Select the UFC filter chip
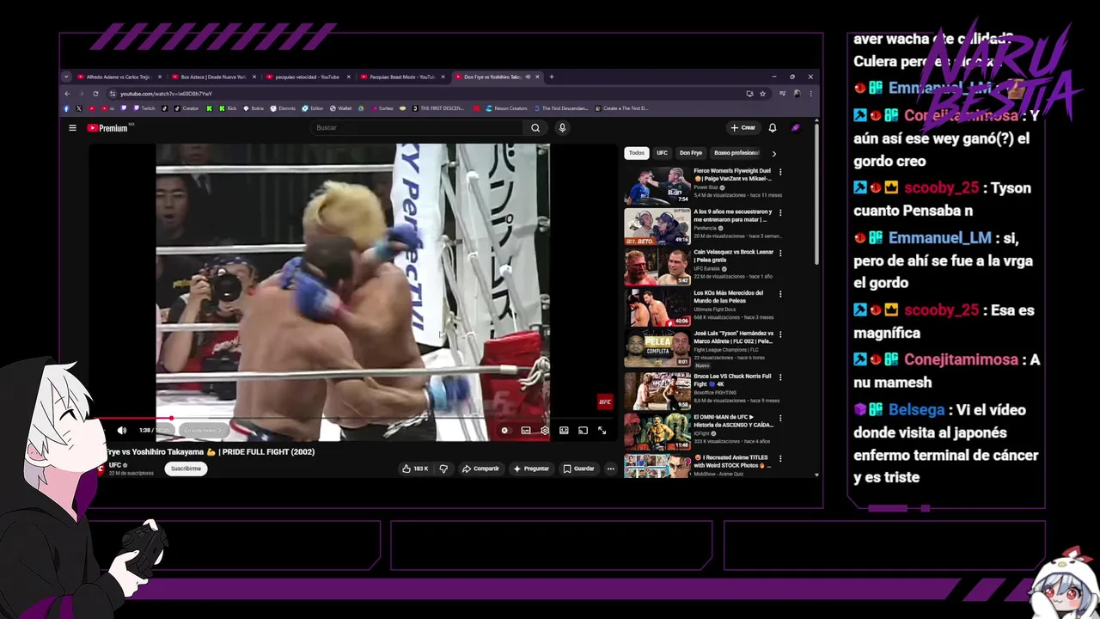Screen dimensions: 1100x619 [x=662, y=153]
